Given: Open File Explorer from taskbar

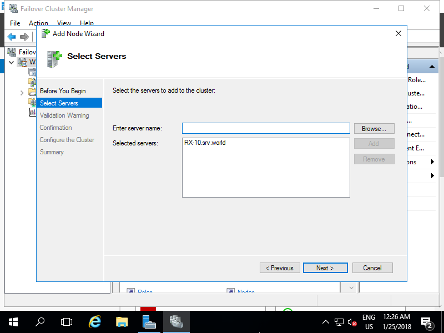Looking at the screenshot, I should pyautogui.click(x=122, y=322).
